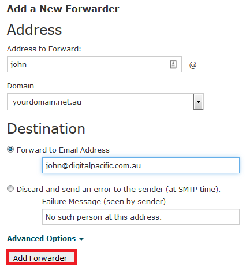Click the yourdomain.net.au domain combo box
The height and width of the screenshot is (270, 250).
point(105,102)
